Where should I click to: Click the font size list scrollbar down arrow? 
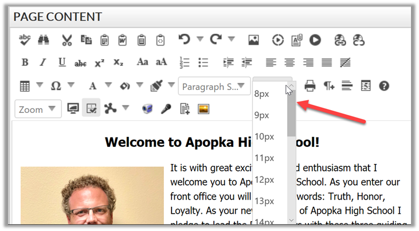292,220
